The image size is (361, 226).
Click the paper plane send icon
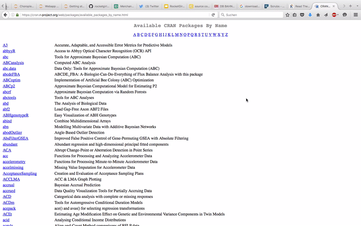pos(326,15)
